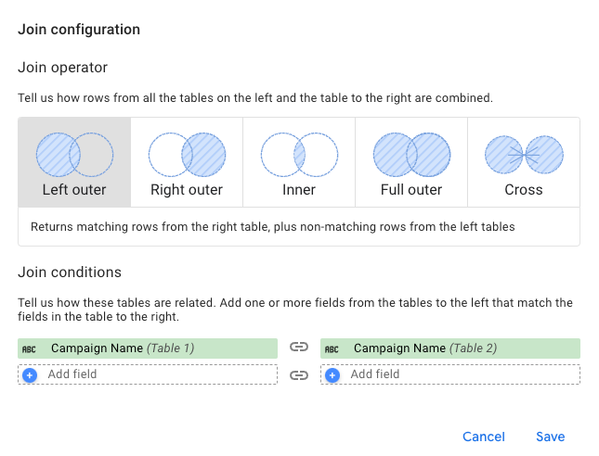This screenshot has height=456, width=599.
Task: Choose the Inner join Venn diagram
Action: click(299, 155)
